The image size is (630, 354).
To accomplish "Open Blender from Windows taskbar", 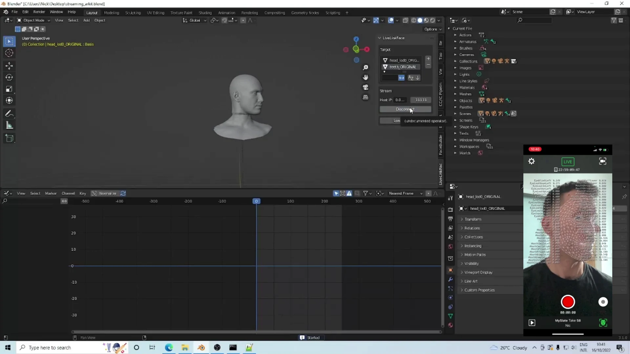I will 201,348.
